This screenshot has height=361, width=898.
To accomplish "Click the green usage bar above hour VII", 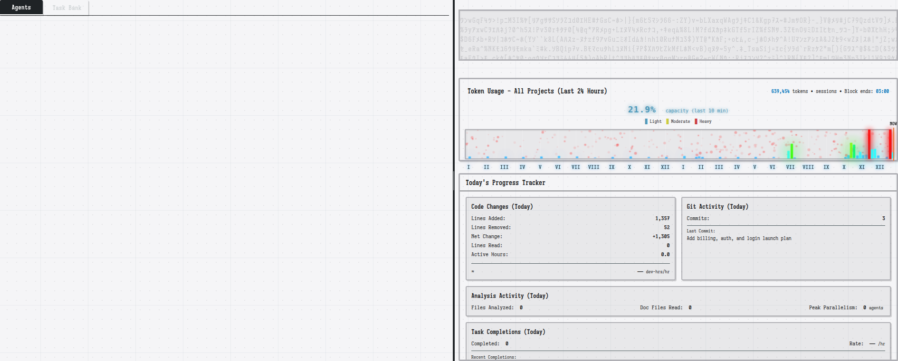I will point(792,151).
